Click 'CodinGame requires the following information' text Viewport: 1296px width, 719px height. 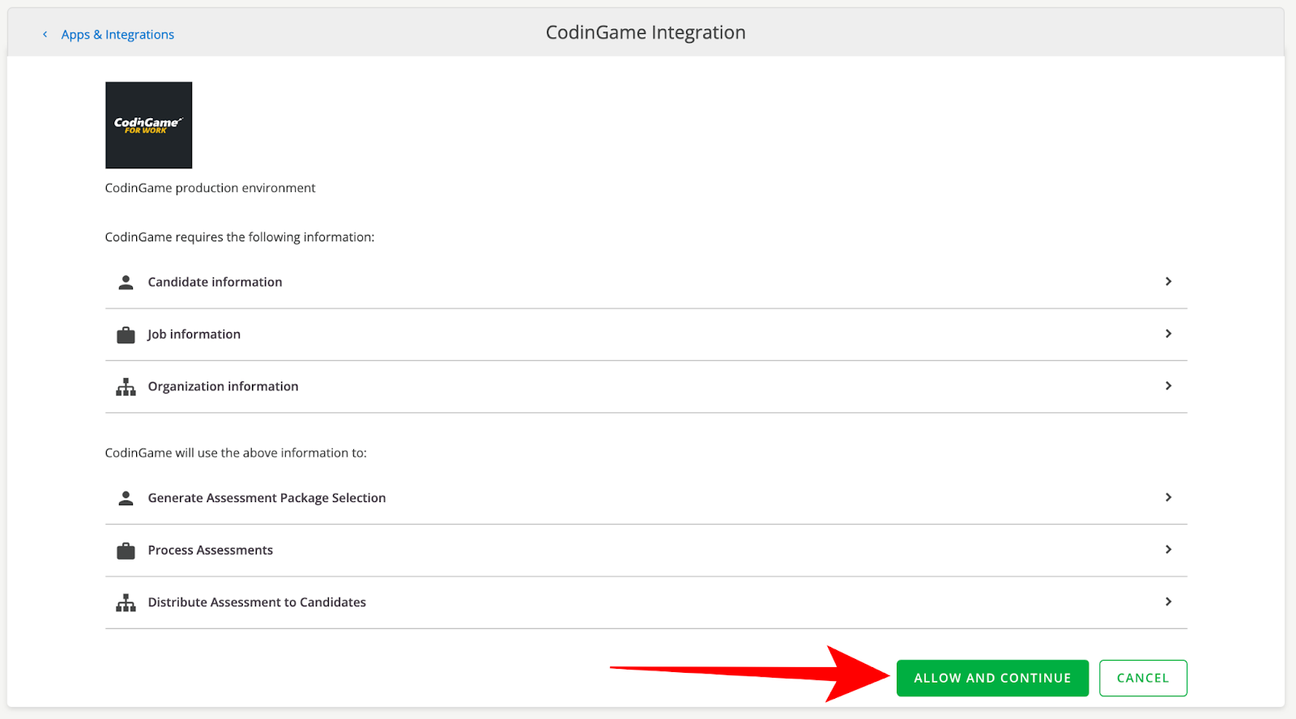[x=240, y=237]
